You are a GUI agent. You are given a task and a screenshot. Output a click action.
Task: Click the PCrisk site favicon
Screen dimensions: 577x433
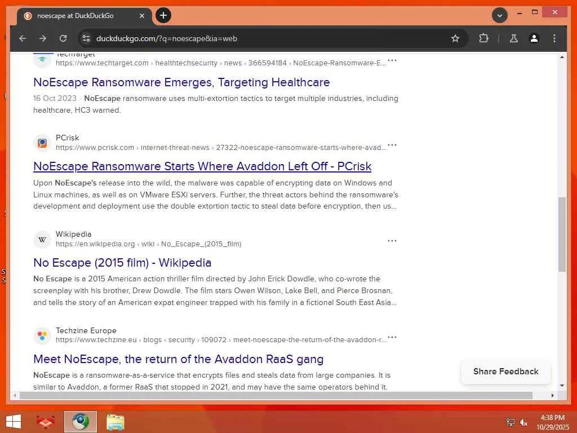tap(42, 143)
